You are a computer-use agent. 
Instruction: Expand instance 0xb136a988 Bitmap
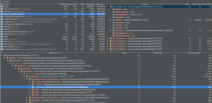tap(107, 38)
